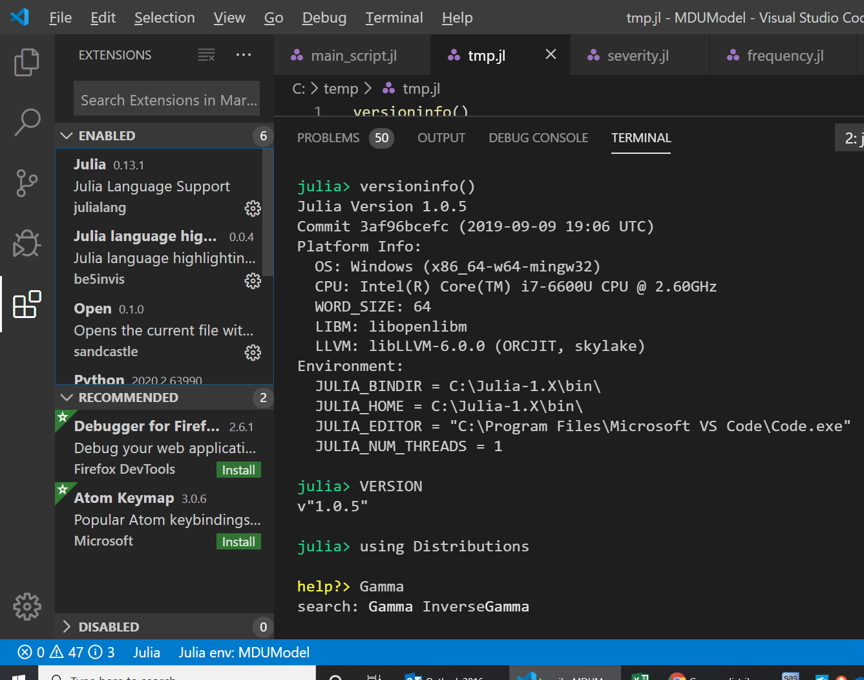Switch to the DEBUG CONSOLE panel tab
The image size is (864, 680).
tap(538, 138)
